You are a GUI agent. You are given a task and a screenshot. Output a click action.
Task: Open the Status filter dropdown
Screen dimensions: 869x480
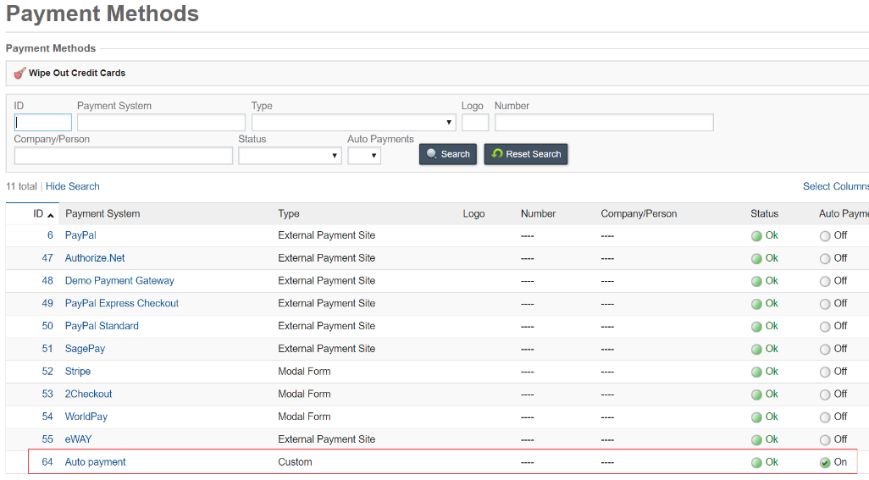290,156
